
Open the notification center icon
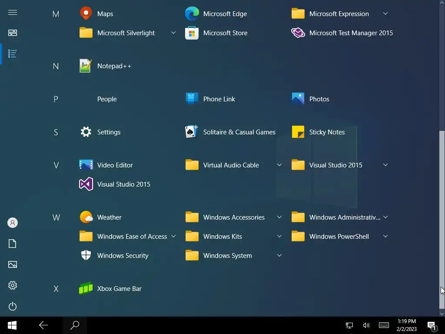[x=432, y=326]
